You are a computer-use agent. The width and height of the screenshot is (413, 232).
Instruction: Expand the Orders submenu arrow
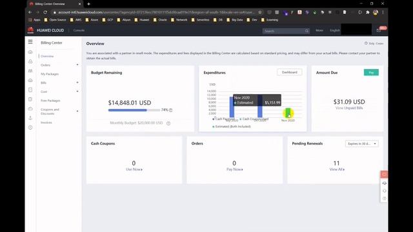[77, 64]
